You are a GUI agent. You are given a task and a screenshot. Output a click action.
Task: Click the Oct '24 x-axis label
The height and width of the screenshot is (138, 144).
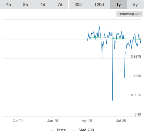pos(18,121)
